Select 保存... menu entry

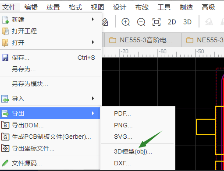(50, 58)
